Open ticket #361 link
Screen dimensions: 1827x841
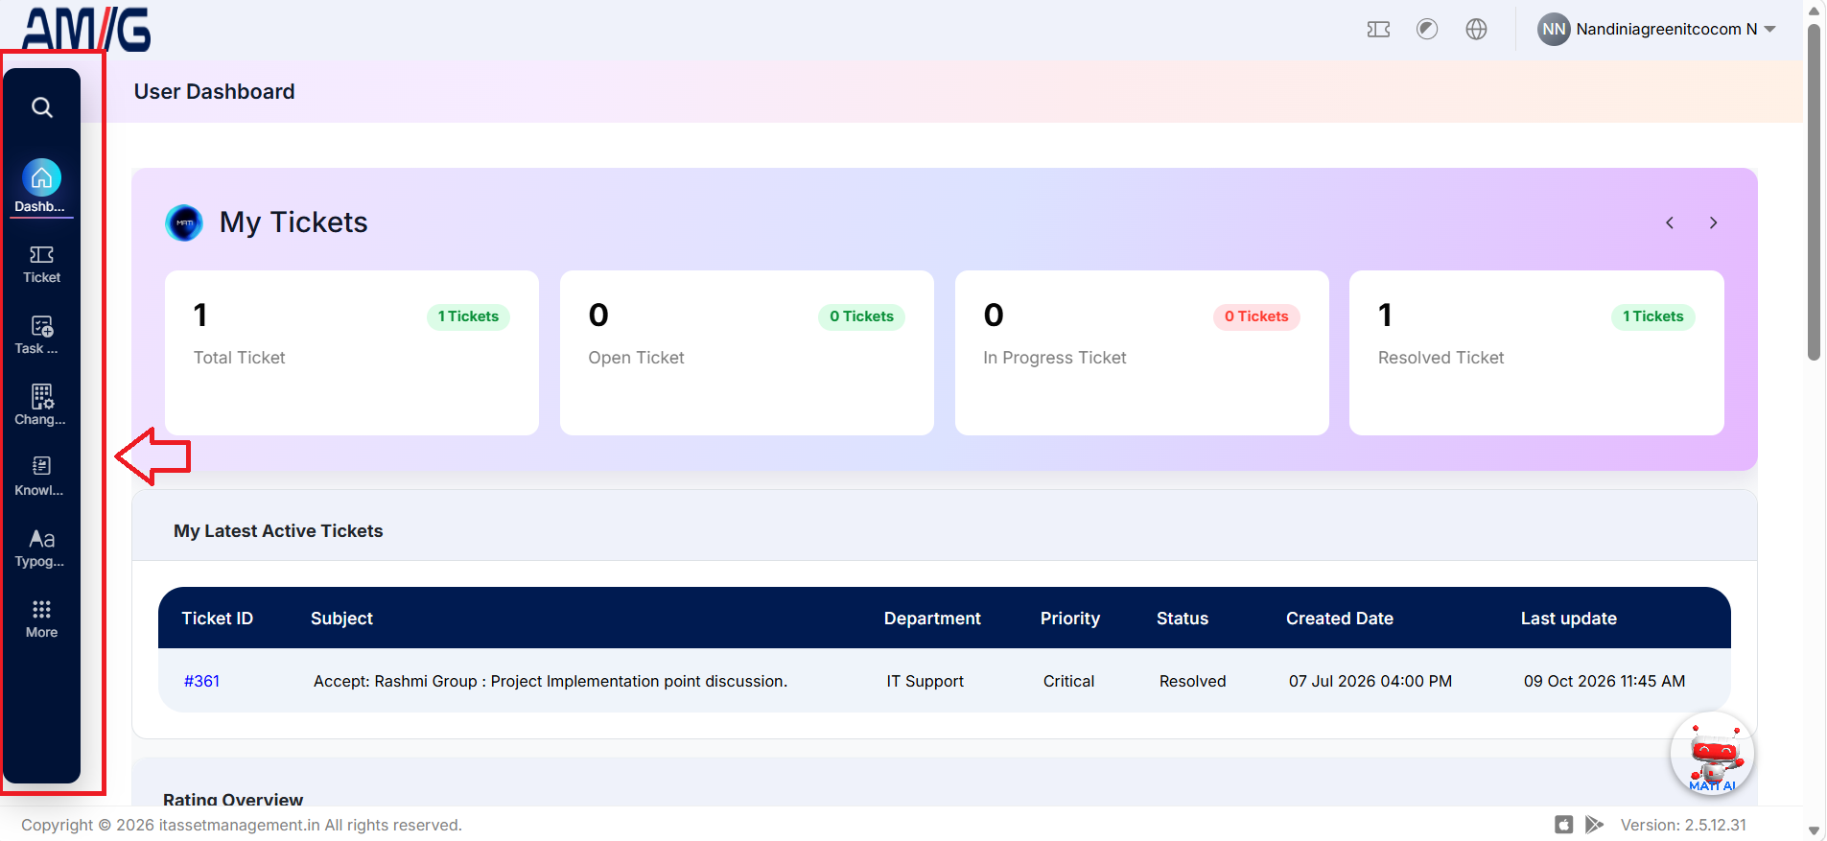click(x=201, y=681)
